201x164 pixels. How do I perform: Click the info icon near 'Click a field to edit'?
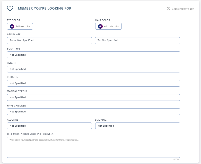tap(168, 9)
